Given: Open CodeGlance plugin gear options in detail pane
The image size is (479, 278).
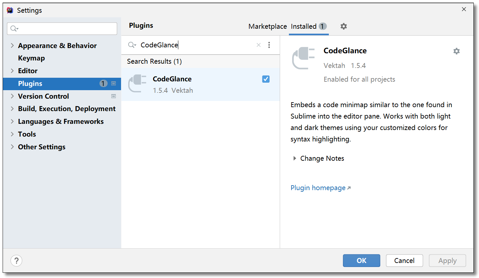Looking at the screenshot, I should (x=456, y=51).
